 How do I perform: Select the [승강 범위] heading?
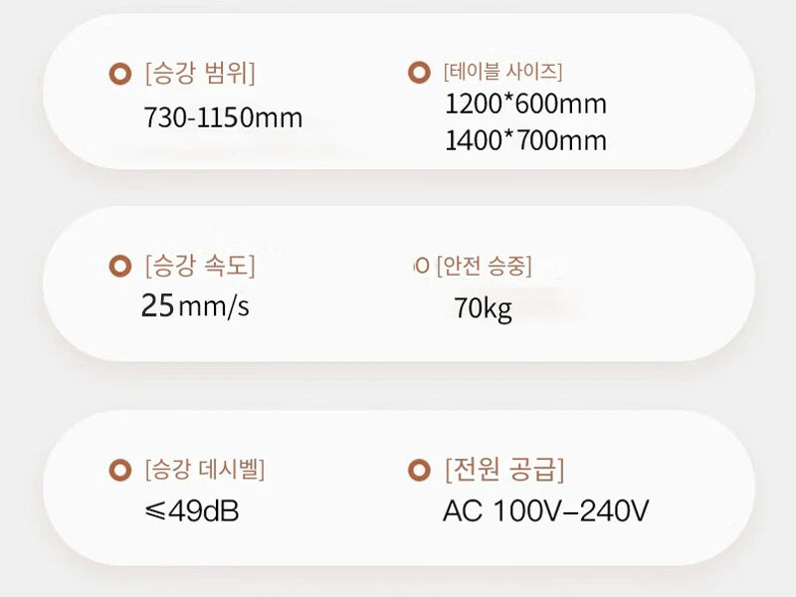(200, 74)
